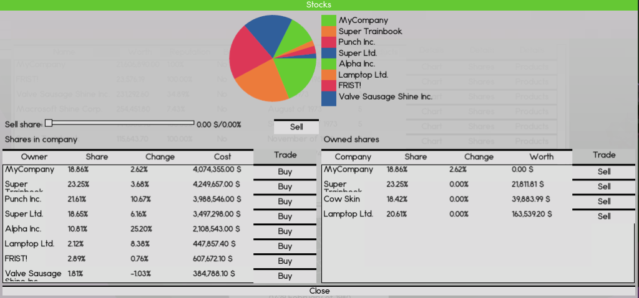Click the red FRIST! legend swatch
The image size is (639, 298).
328,86
